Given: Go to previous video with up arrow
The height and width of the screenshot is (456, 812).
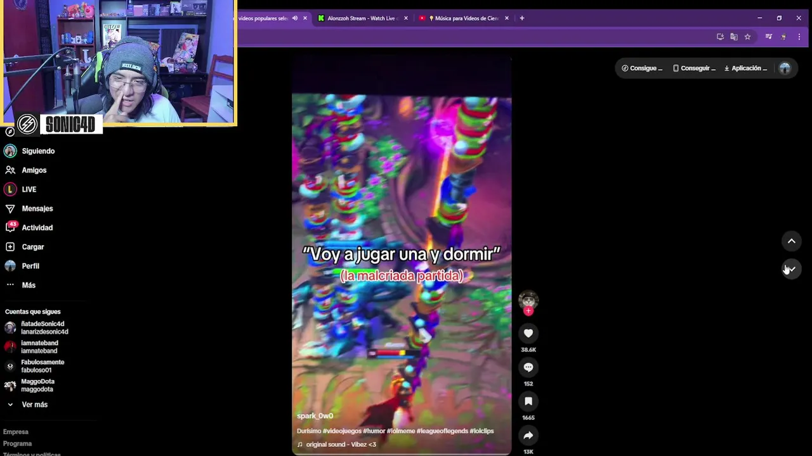Looking at the screenshot, I should pyautogui.click(x=792, y=241).
